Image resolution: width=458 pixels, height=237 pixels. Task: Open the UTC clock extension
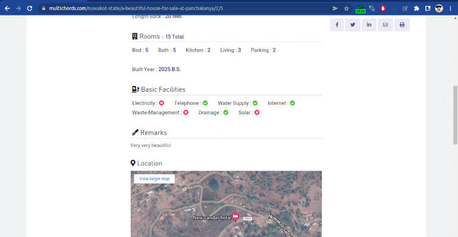pos(360,9)
